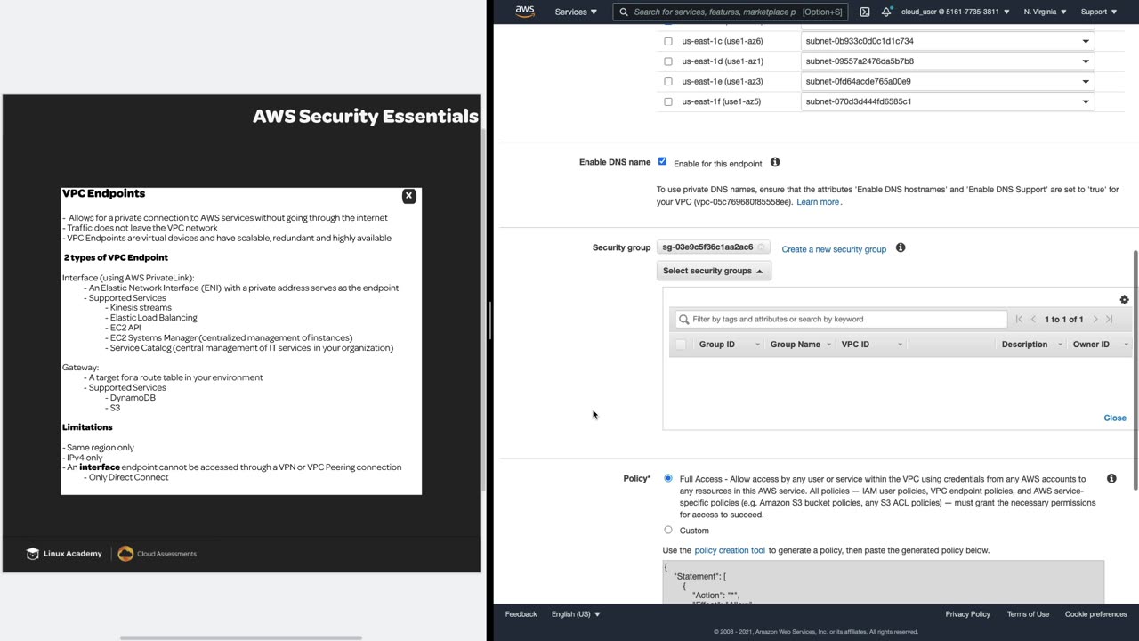Viewport: 1139px width, 641px height.
Task: Click the slide window vertical scrollbar
Action: 483,309
